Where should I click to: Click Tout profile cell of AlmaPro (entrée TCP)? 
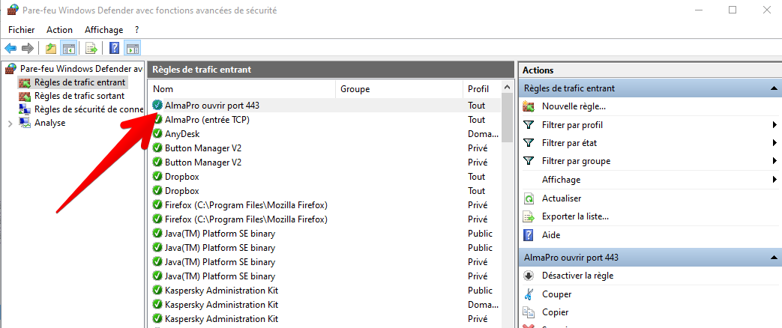pyautogui.click(x=476, y=120)
